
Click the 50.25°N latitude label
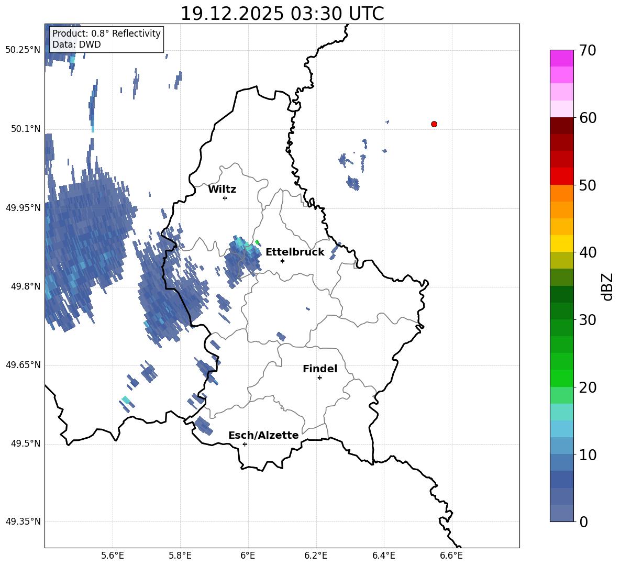click(x=23, y=50)
